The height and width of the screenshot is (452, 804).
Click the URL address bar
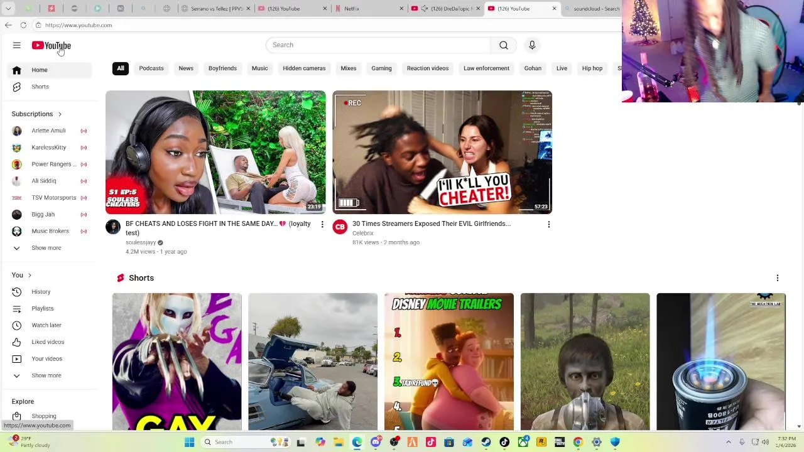pyautogui.click(x=327, y=25)
